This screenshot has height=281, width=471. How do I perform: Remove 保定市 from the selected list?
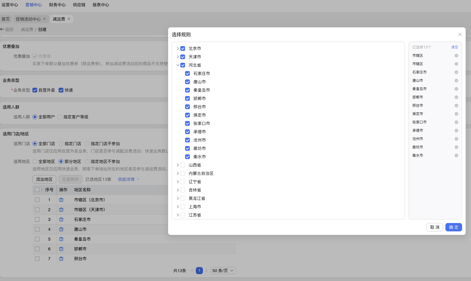456,114
